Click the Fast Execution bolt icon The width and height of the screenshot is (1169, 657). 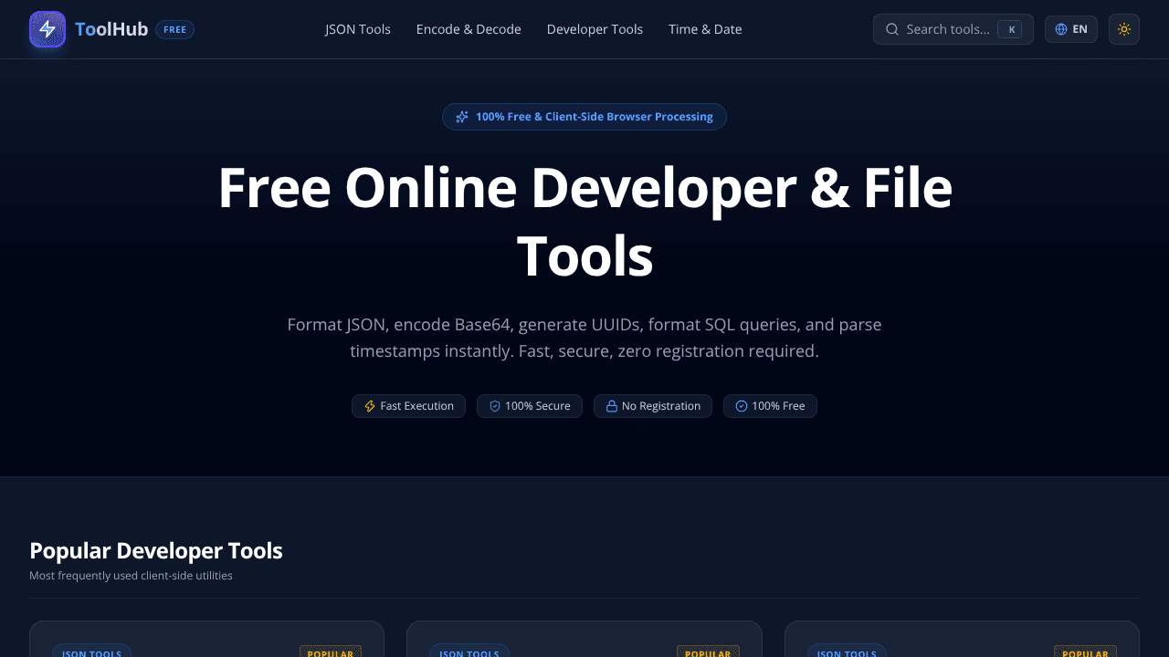click(370, 406)
